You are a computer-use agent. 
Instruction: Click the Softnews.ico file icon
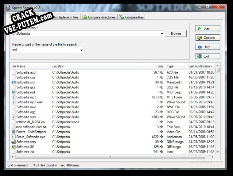point(14,152)
